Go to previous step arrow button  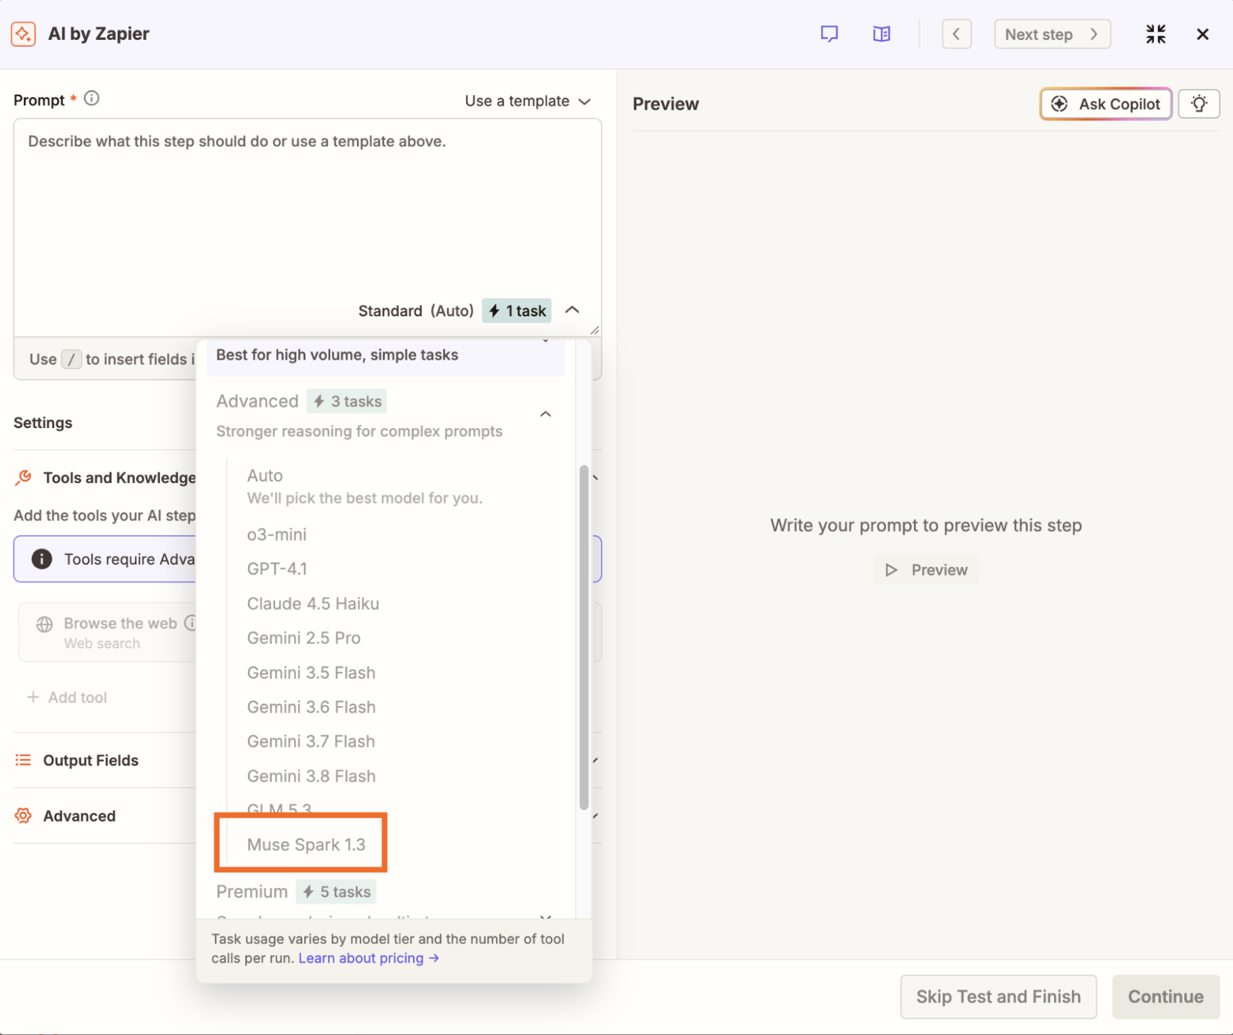(957, 34)
